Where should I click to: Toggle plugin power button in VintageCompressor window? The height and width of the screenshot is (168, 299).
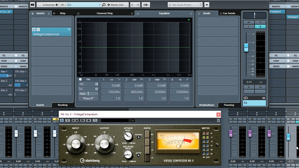[x=62, y=121]
